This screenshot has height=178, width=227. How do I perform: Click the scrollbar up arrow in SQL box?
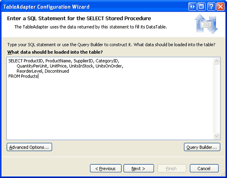(x=216, y=61)
